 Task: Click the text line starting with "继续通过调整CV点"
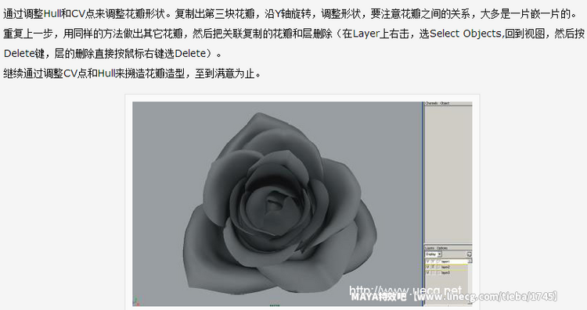(x=131, y=73)
